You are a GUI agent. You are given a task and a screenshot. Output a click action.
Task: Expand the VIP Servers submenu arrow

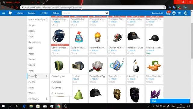(47, 99)
